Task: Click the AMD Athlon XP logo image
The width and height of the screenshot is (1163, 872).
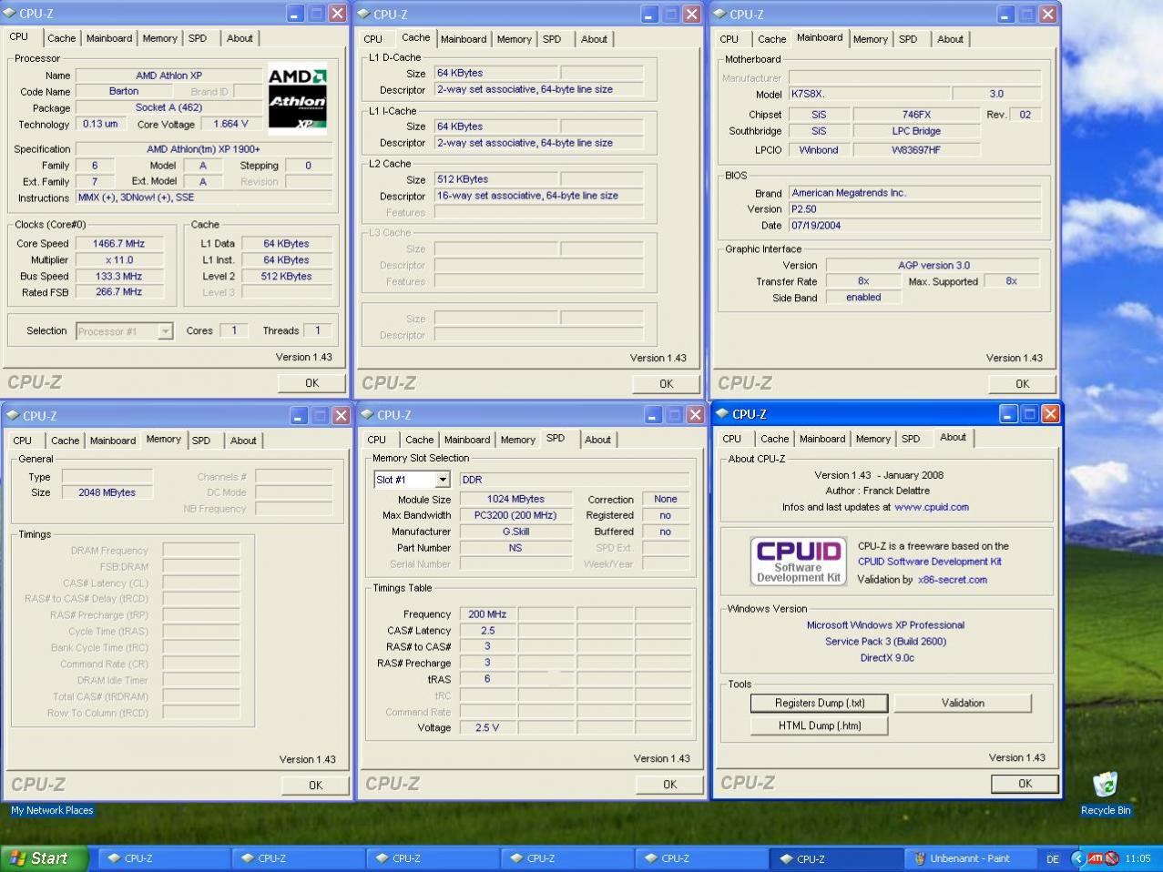Action: click(297, 98)
